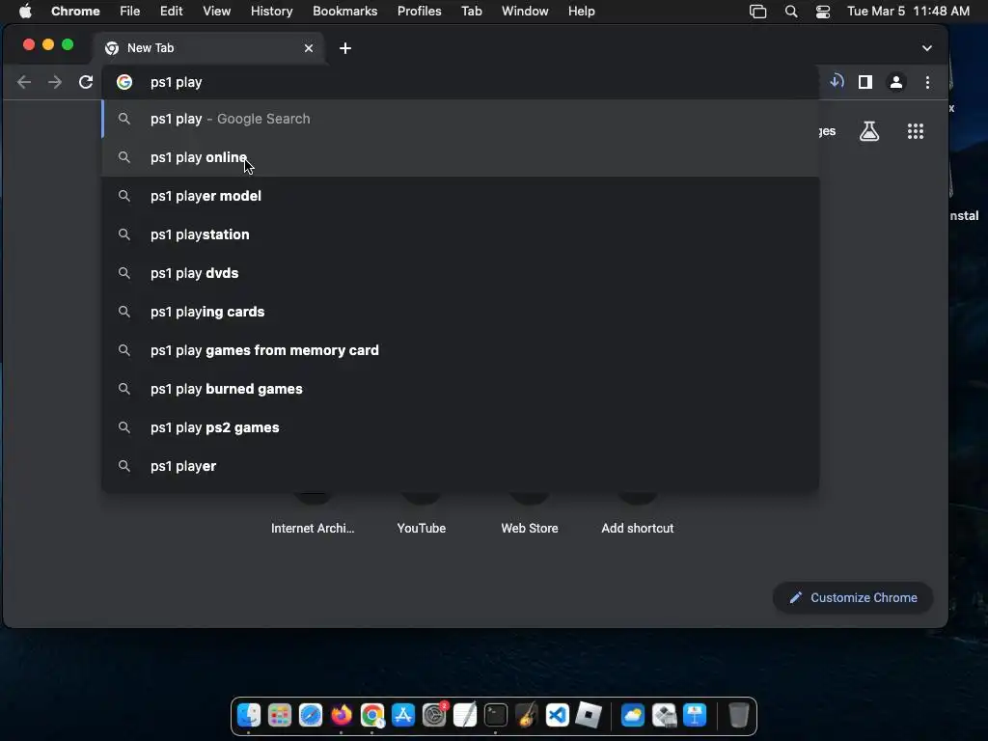Open System Settings from the dock

[x=434, y=715]
